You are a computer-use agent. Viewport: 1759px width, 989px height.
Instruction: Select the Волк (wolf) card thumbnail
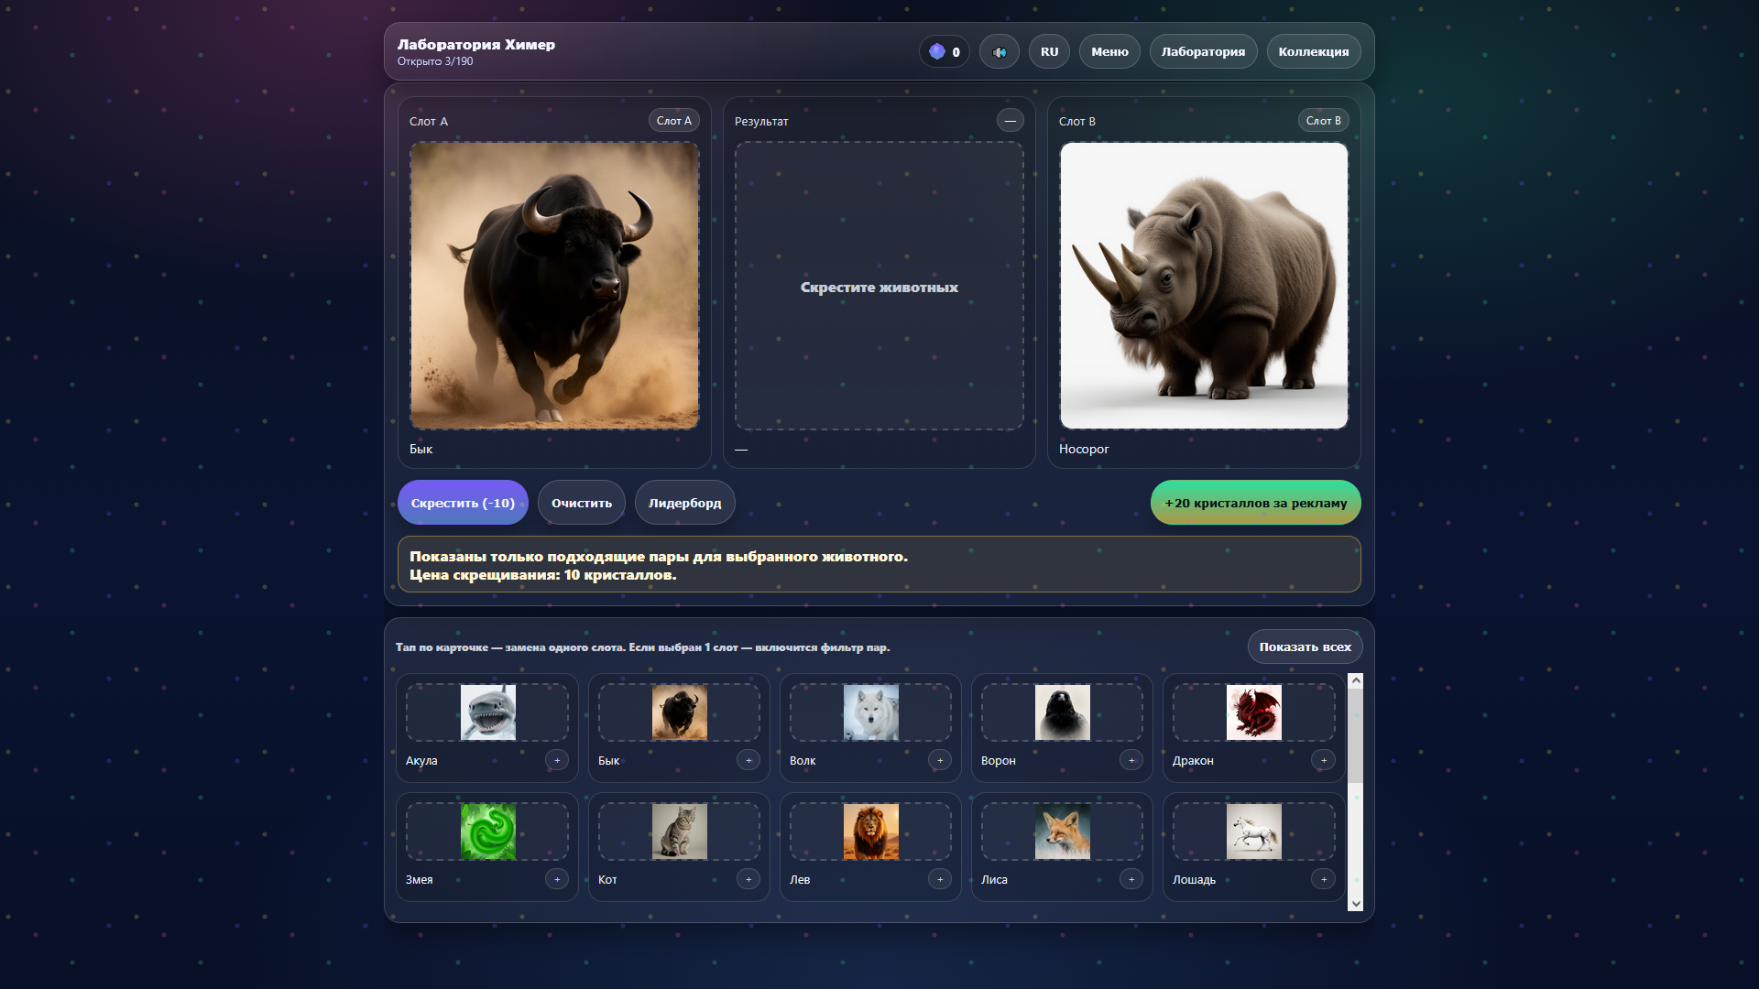coord(869,712)
